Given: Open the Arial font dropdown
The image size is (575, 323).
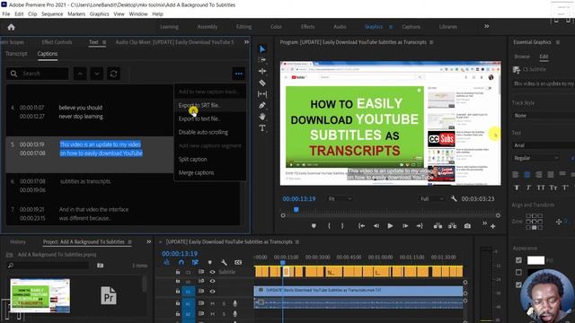Looking at the screenshot, I should click(x=544, y=145).
